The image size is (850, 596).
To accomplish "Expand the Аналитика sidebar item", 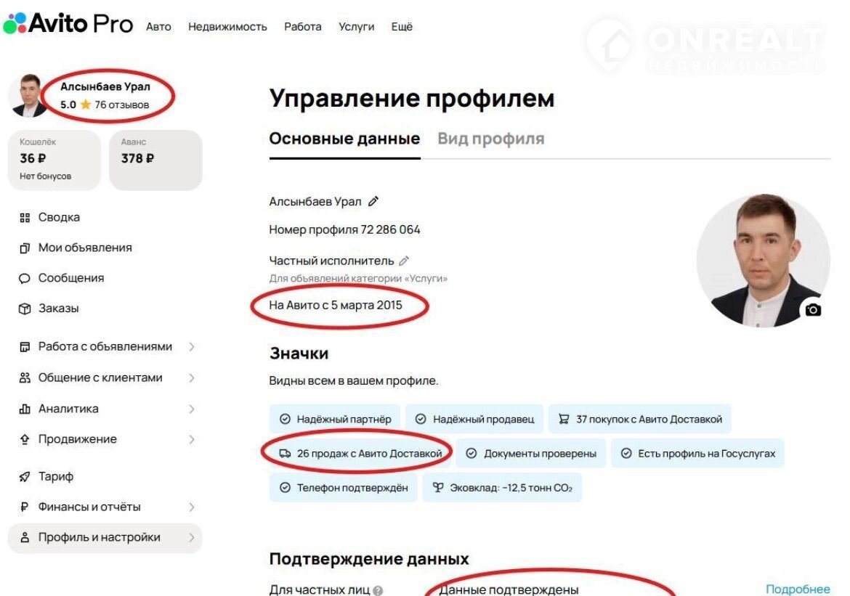I will 192,409.
